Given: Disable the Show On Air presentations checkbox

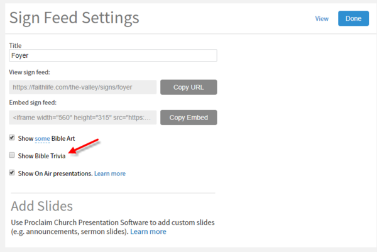Looking at the screenshot, I should (13, 173).
